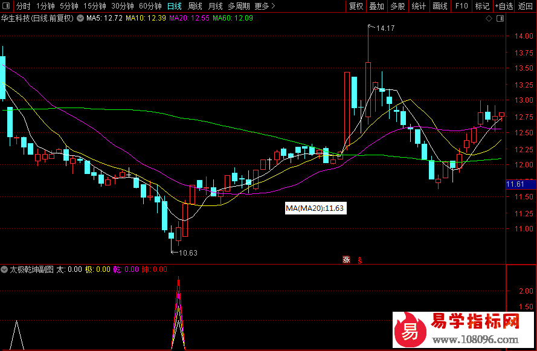This screenshot has height=351, width=537.
Task: Select the MA10: 12.39 label
Action: tap(146, 18)
